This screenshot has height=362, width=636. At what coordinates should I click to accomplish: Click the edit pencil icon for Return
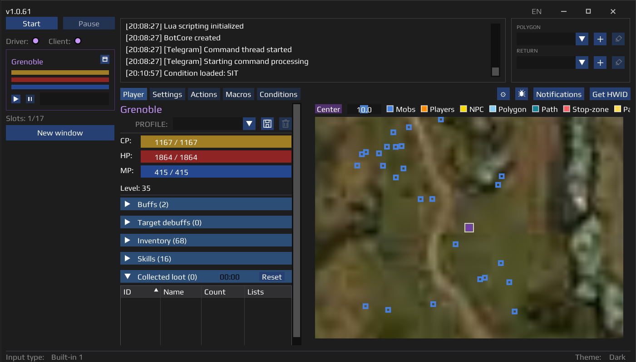(x=618, y=63)
